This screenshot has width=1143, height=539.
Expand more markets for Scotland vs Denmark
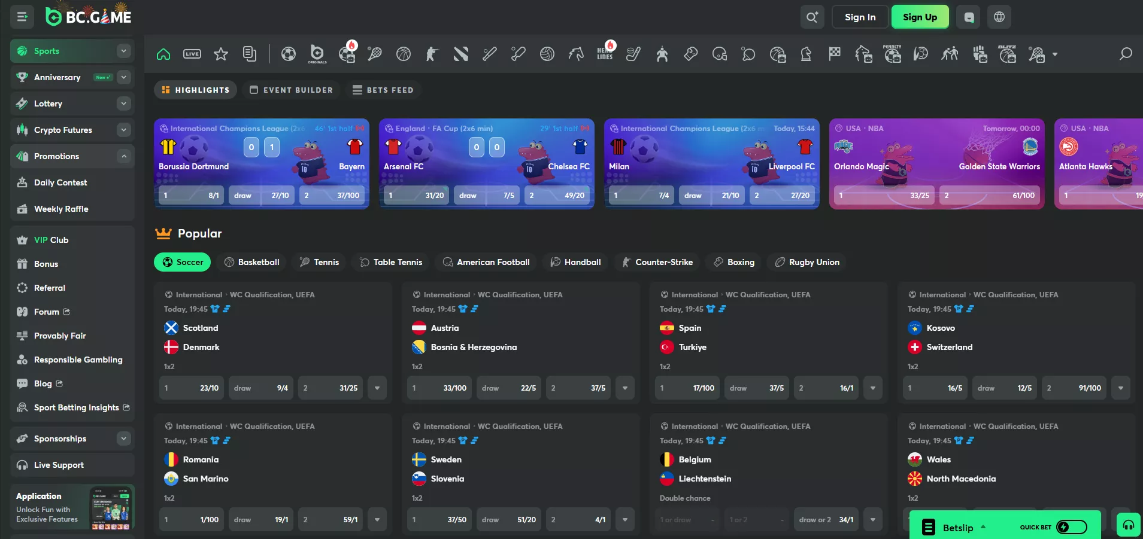coord(377,388)
